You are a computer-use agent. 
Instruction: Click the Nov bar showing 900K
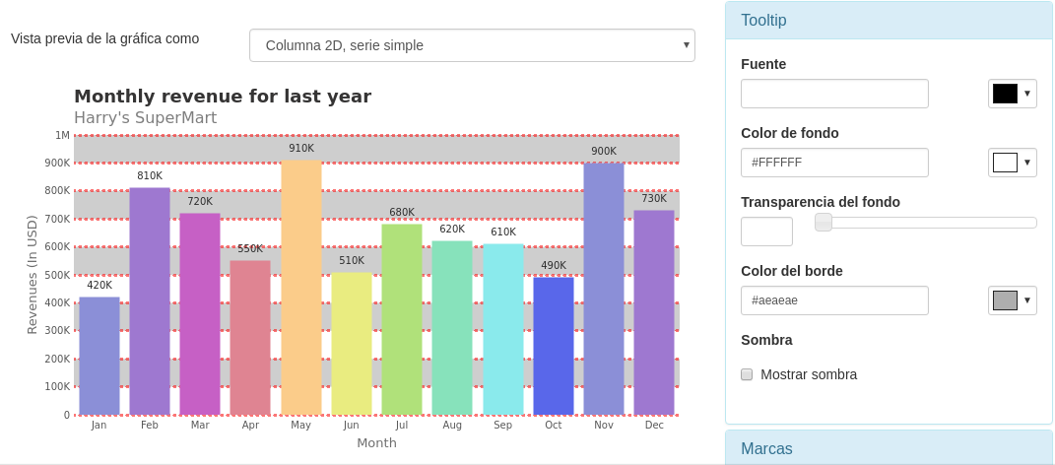[604, 289]
